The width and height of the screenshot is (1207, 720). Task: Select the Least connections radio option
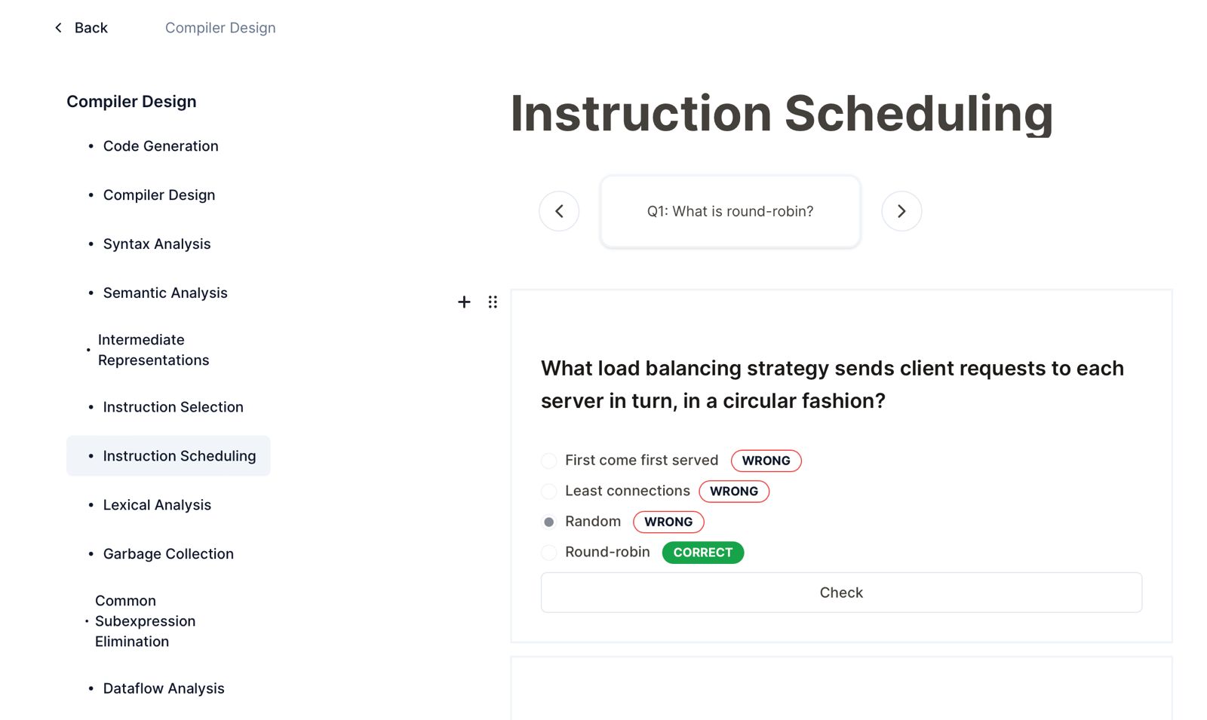[549, 492]
